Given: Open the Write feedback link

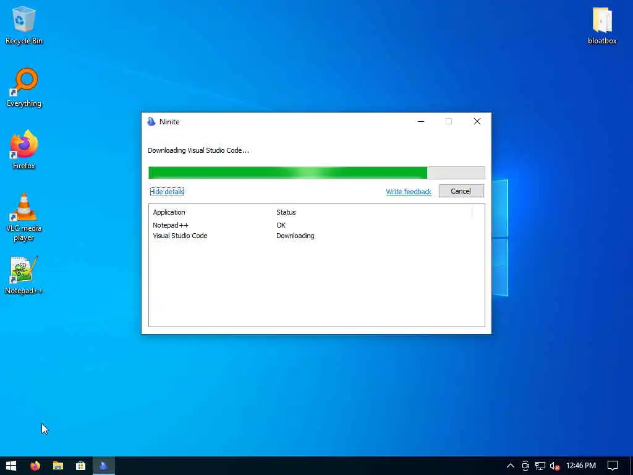Looking at the screenshot, I should (x=409, y=192).
